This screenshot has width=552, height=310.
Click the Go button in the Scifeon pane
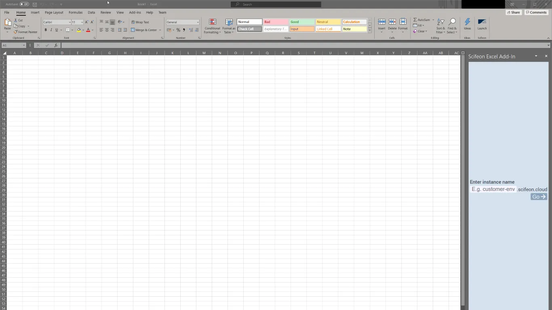[x=538, y=197]
